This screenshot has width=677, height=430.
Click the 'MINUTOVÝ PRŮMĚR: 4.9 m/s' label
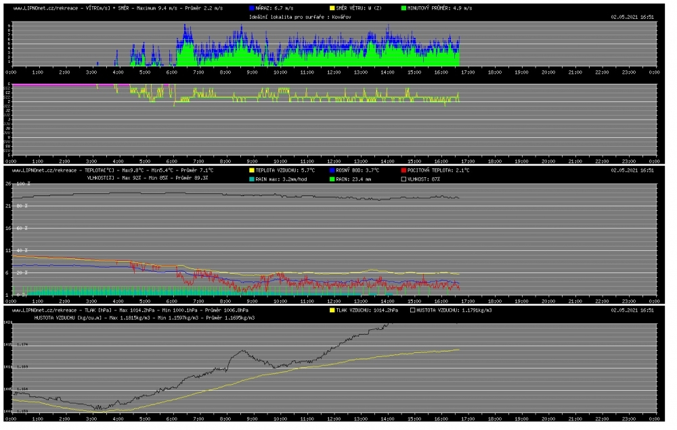(x=439, y=8)
